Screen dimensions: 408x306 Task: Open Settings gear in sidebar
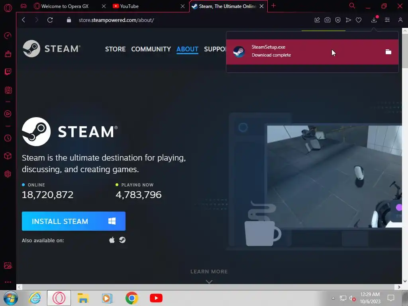click(8, 174)
